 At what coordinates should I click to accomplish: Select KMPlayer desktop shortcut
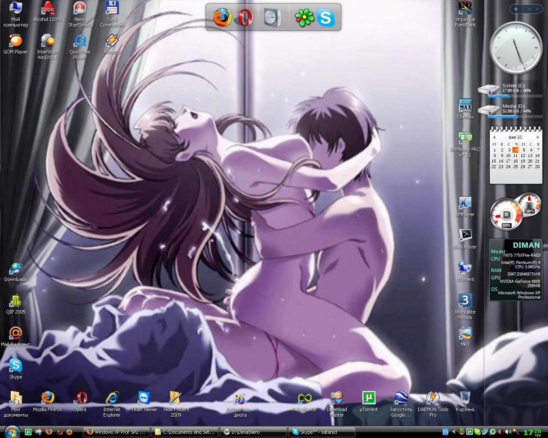pyautogui.click(x=465, y=207)
